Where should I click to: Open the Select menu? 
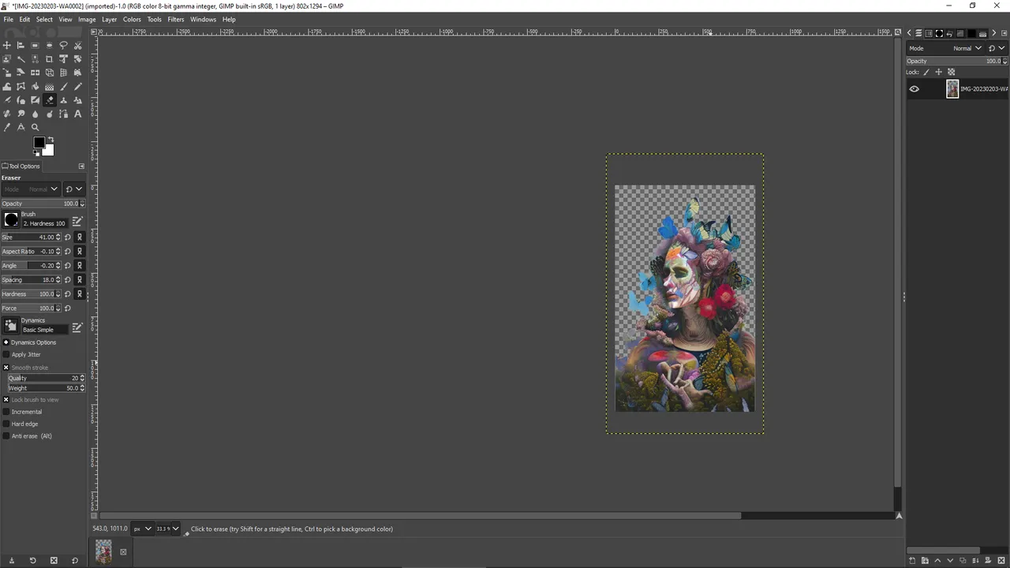44,19
